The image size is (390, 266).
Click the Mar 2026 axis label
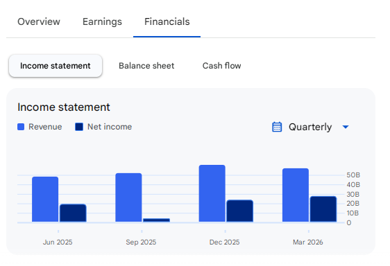(308, 242)
